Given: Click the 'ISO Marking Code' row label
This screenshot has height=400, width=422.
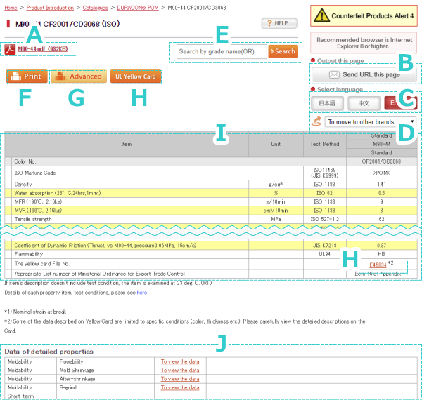Looking at the screenshot, I should (x=35, y=173).
